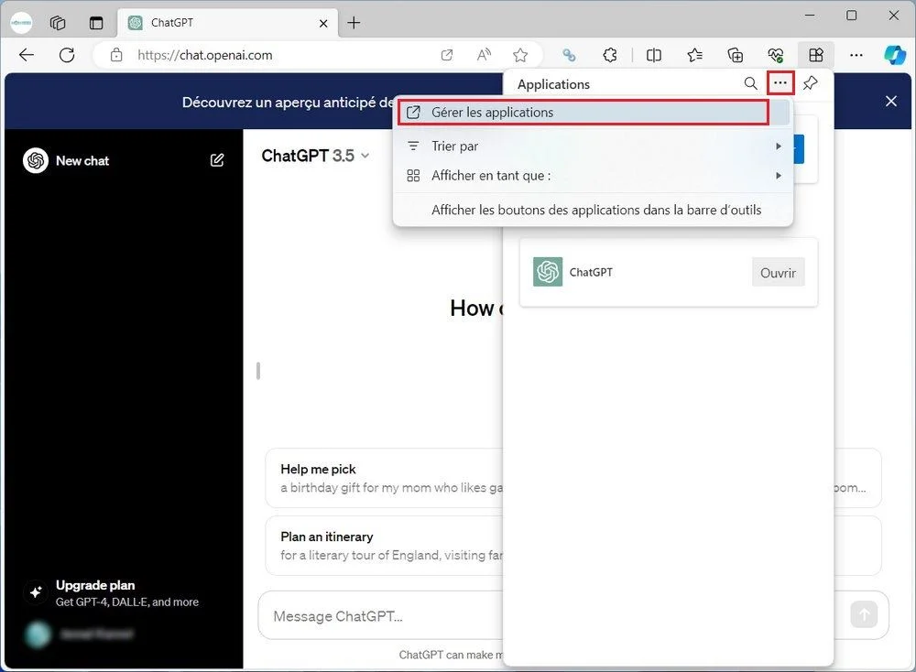916x672 pixels.
Task: Choose the Plan an itinerary suggestion
Action: pyautogui.click(x=385, y=546)
